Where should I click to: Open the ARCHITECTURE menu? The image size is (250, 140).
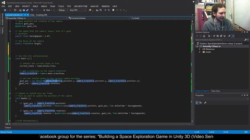click(x=81, y=6)
